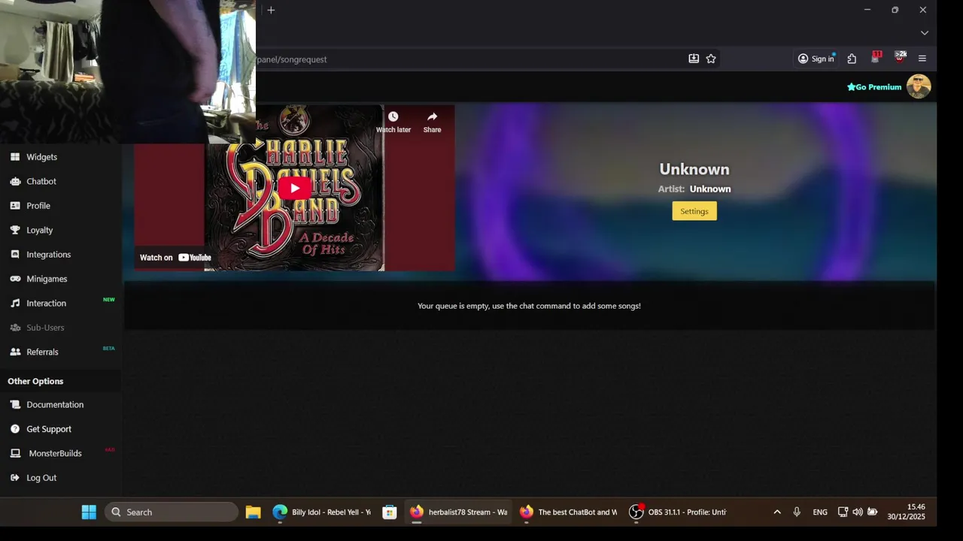
Task: Click the Profile card icon
Action: (15, 206)
